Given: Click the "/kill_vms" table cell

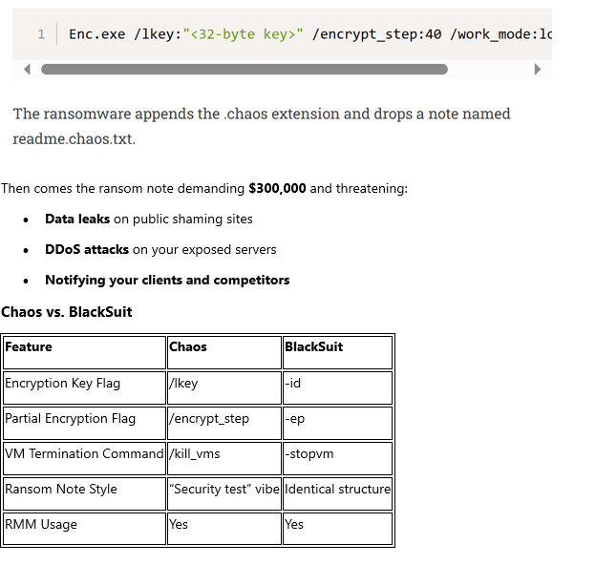Looking at the screenshot, I should coord(224,458).
